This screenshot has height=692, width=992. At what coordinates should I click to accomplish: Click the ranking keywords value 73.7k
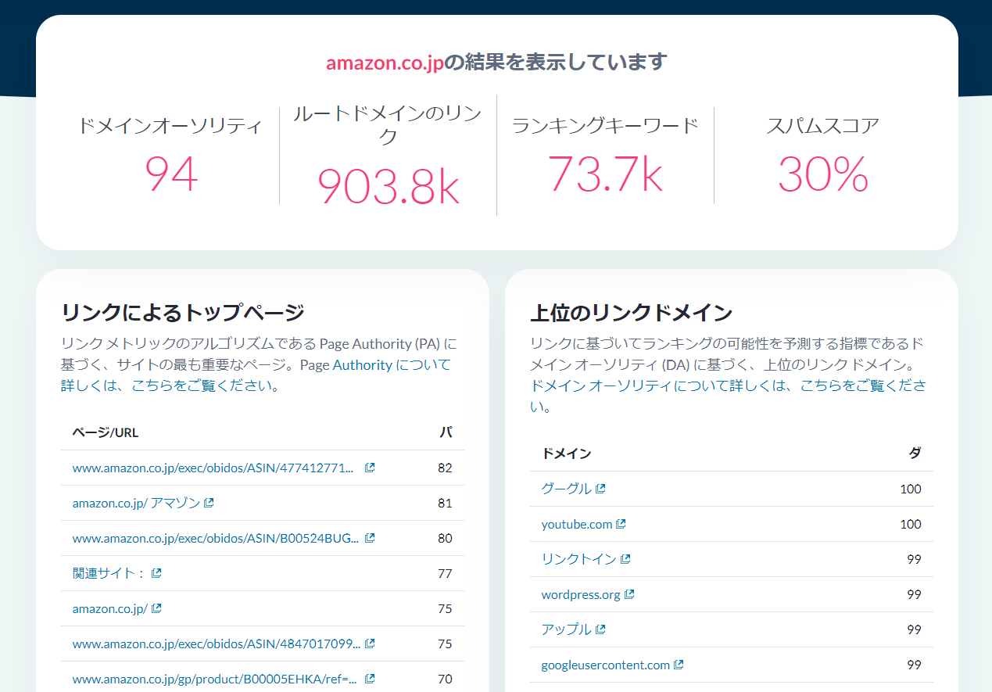coord(605,174)
